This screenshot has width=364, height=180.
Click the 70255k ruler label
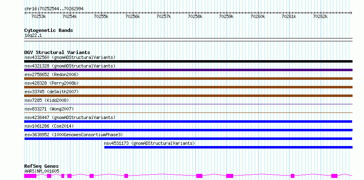coord(101,16)
